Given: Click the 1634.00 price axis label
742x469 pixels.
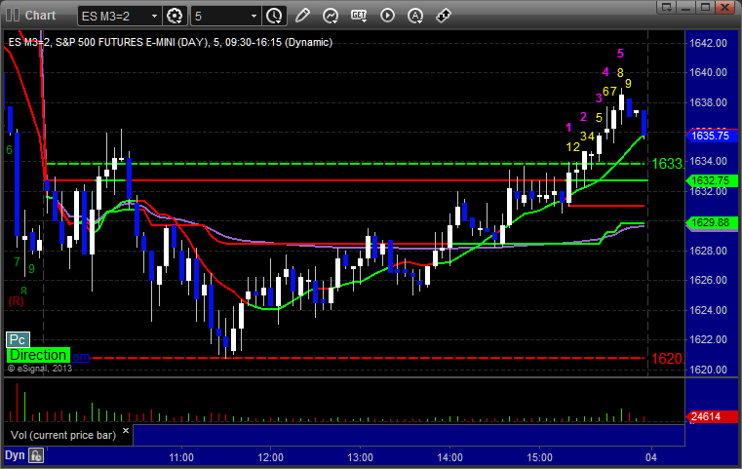Looking at the screenshot, I should point(708,162).
